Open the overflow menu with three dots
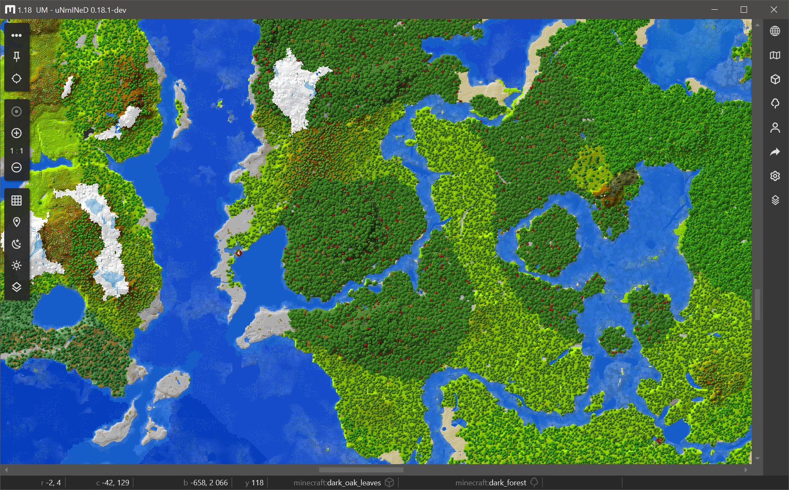Viewport: 789px width, 490px height. pos(17,35)
